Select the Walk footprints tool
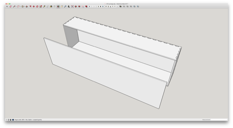This screenshot has width=233, height=128. [x=55, y=7]
